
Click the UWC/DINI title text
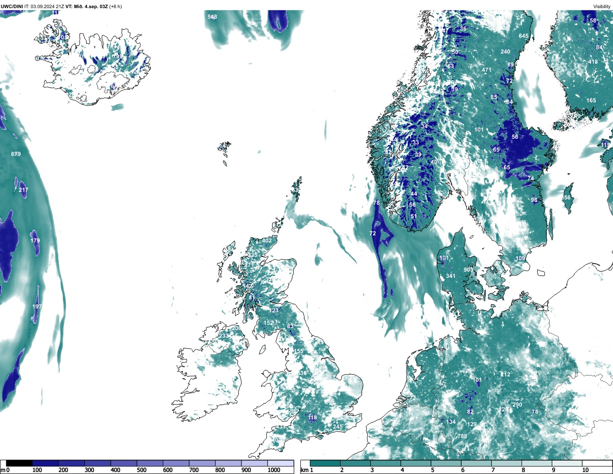pos(12,7)
